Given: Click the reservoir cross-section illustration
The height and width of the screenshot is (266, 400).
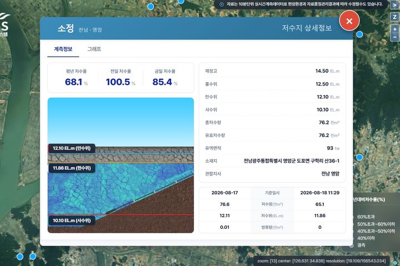Looking at the screenshot, I should (x=121, y=165).
